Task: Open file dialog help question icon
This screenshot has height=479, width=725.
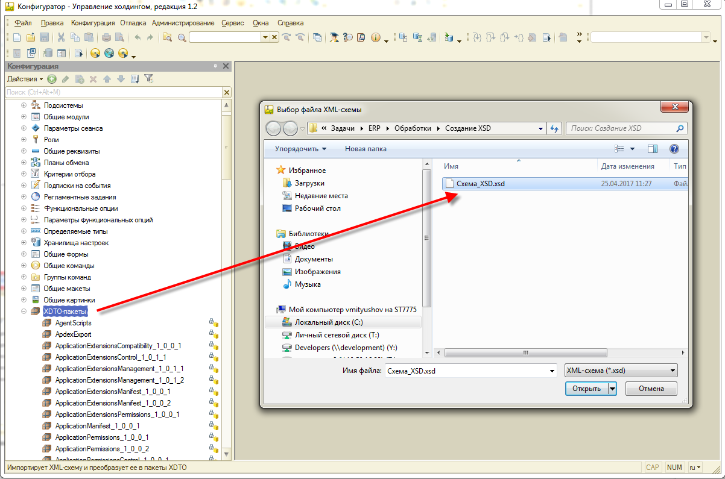Action: coord(674,149)
